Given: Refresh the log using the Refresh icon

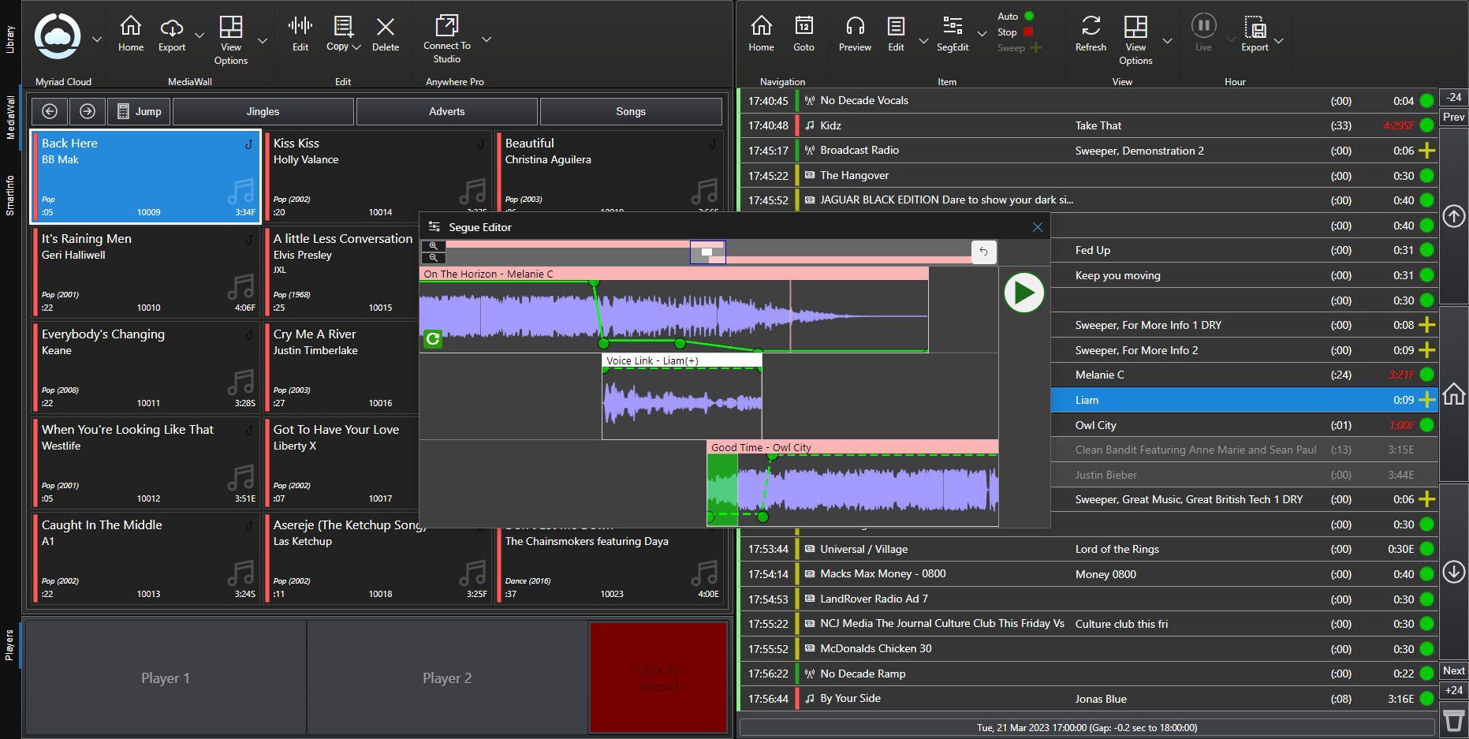Looking at the screenshot, I should (x=1091, y=25).
